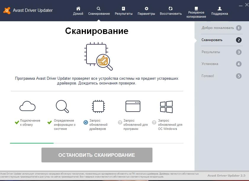Screen dimensions: 249x181
Task: Click the Подключение к облаку label
Action: [x=30, y=123]
